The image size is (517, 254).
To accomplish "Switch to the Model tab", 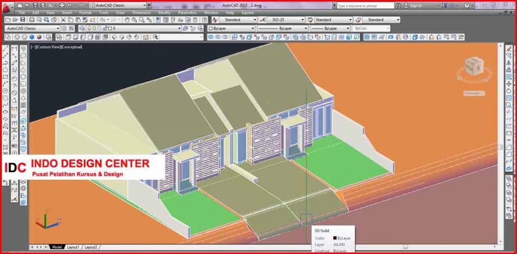I will tap(57, 247).
